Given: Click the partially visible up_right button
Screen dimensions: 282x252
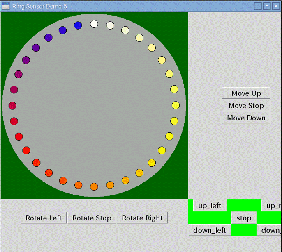Looking at the screenshot, I should [x=271, y=206].
